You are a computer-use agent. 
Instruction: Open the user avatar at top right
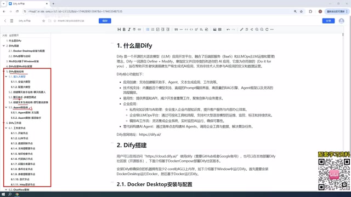[x=341, y=21]
